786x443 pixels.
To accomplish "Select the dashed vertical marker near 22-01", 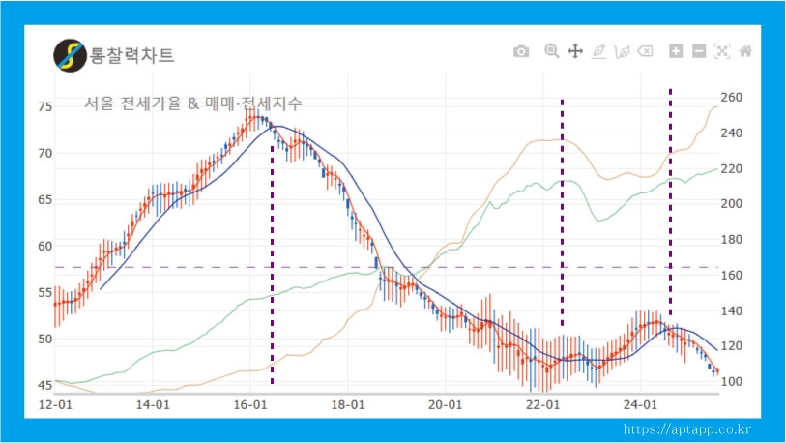I will [562, 213].
